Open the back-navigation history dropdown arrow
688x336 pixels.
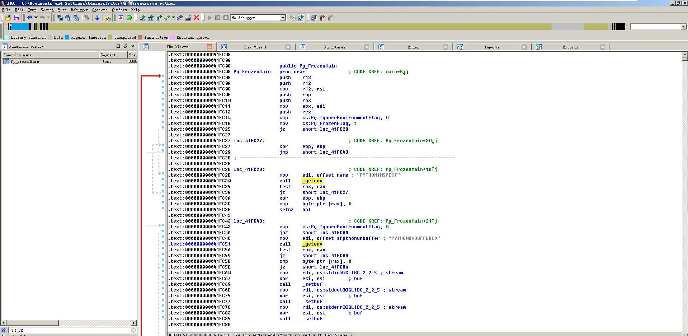(x=36, y=18)
